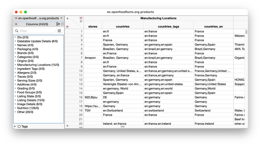Click the Filter search field
The height and width of the screenshot is (146, 261).
[x=34, y=31]
